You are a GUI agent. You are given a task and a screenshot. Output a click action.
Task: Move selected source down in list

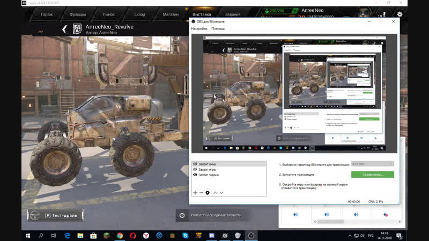pyautogui.click(x=221, y=193)
